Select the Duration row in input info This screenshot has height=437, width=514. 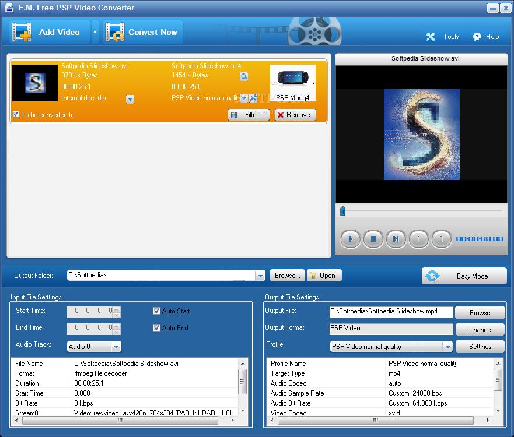(125, 383)
